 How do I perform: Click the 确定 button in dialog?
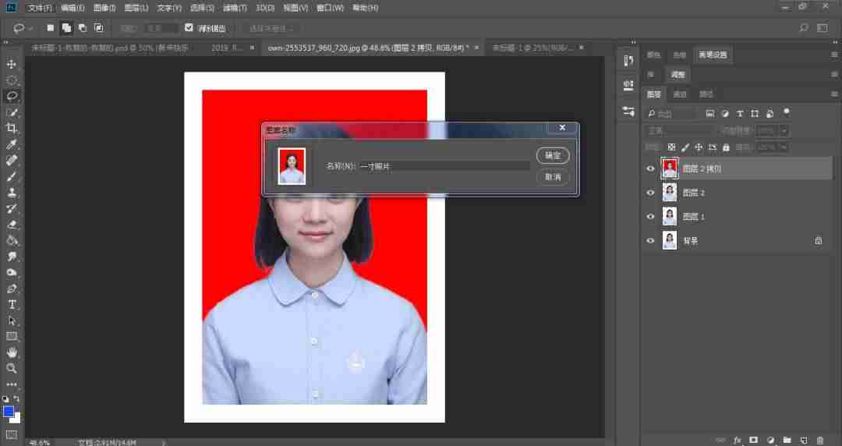(x=553, y=156)
